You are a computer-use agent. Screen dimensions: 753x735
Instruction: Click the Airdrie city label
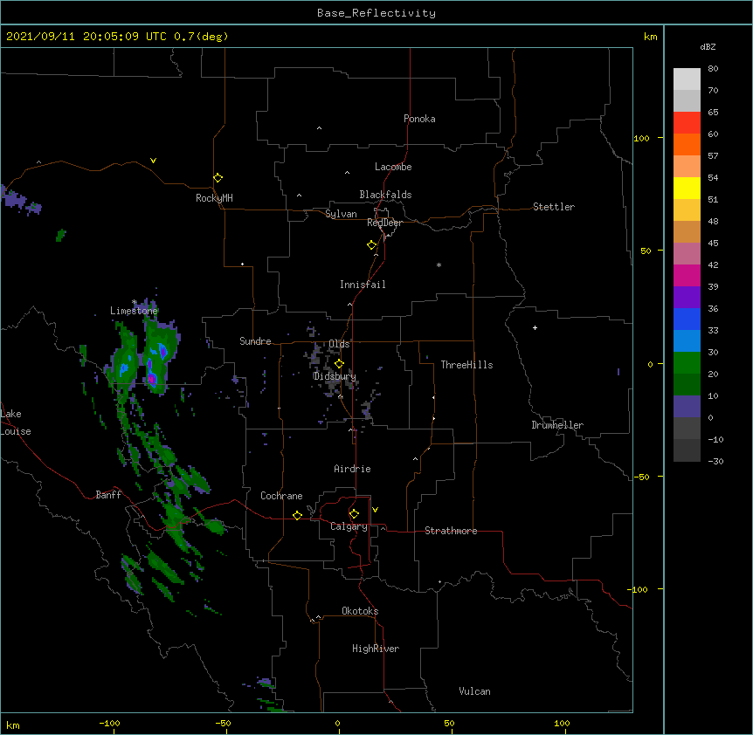352,469
